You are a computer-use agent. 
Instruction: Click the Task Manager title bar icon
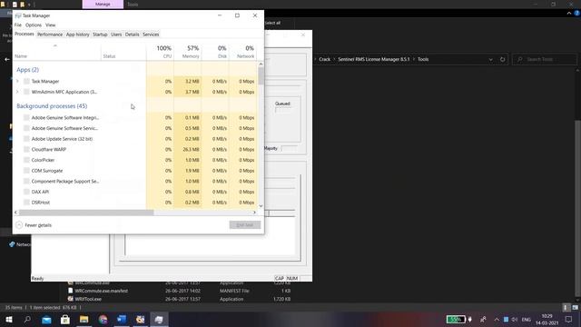tap(18, 15)
